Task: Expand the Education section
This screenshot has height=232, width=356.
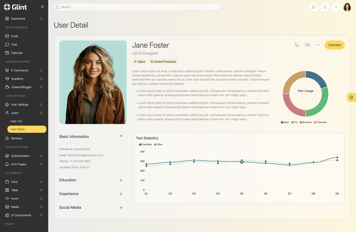Action: [121, 180]
